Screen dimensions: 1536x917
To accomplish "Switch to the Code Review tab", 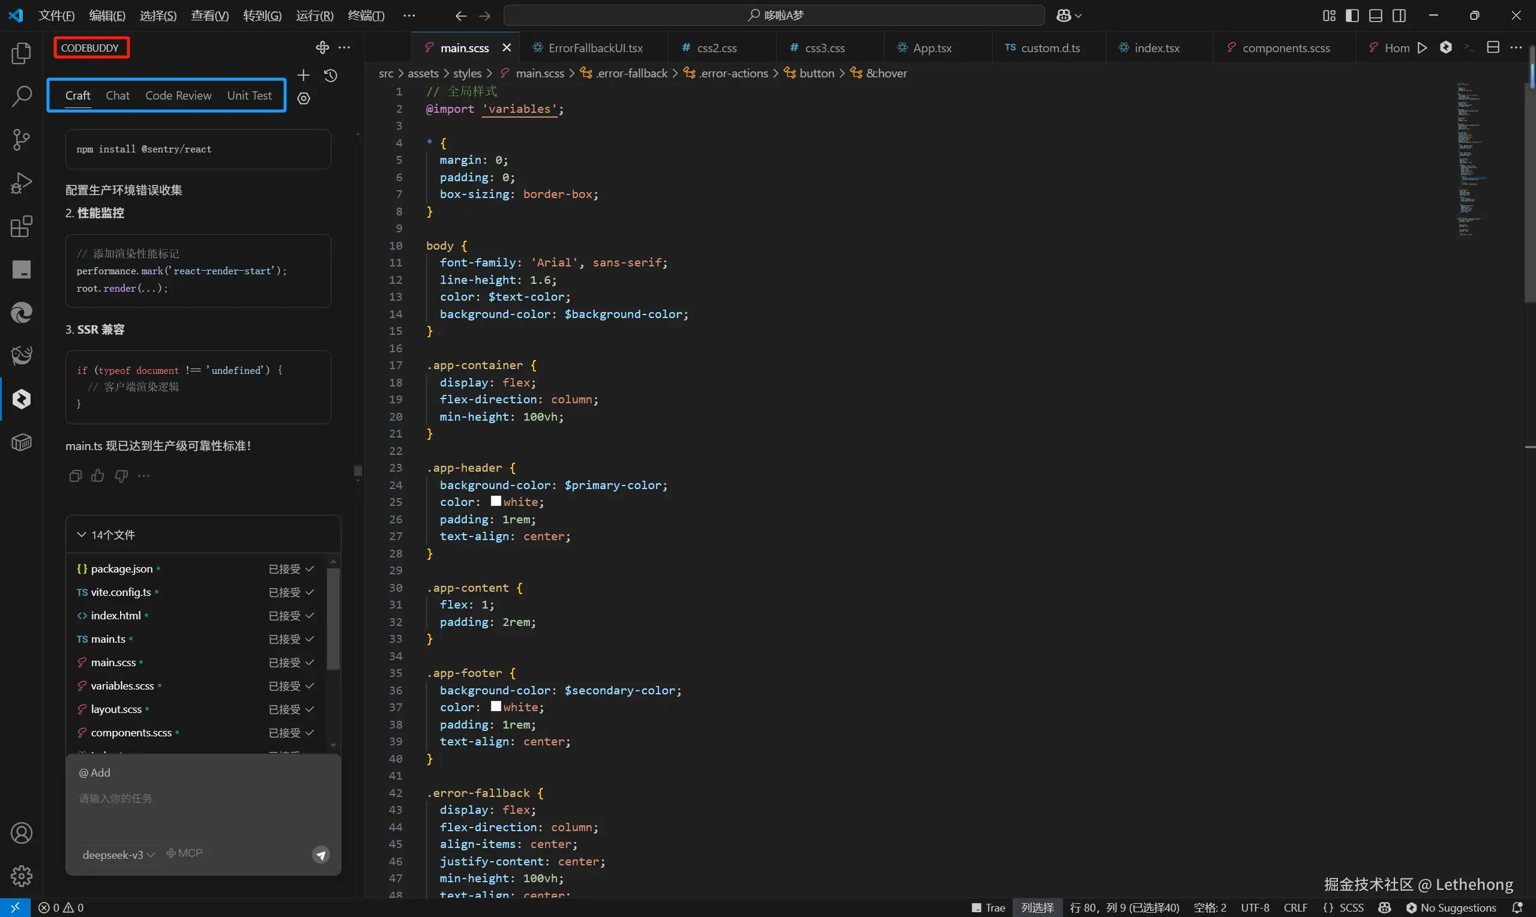I will coord(178,95).
